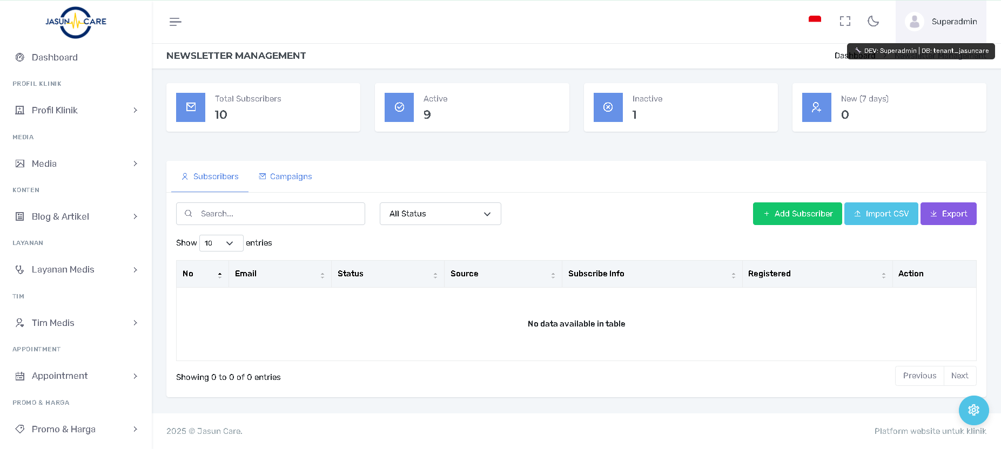Click the New subscribers user-plus icon
The width and height of the screenshot is (1001, 449).
[x=816, y=107]
